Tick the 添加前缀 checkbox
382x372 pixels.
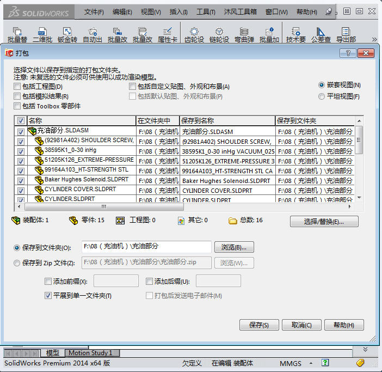(x=48, y=282)
